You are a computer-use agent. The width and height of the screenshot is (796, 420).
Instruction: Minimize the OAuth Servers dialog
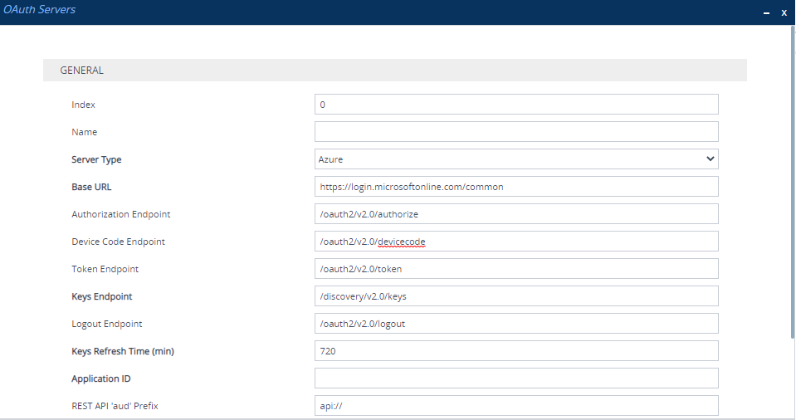(766, 12)
